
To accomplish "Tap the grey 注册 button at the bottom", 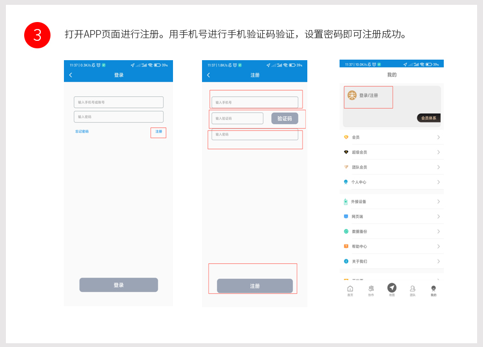I will click(255, 286).
